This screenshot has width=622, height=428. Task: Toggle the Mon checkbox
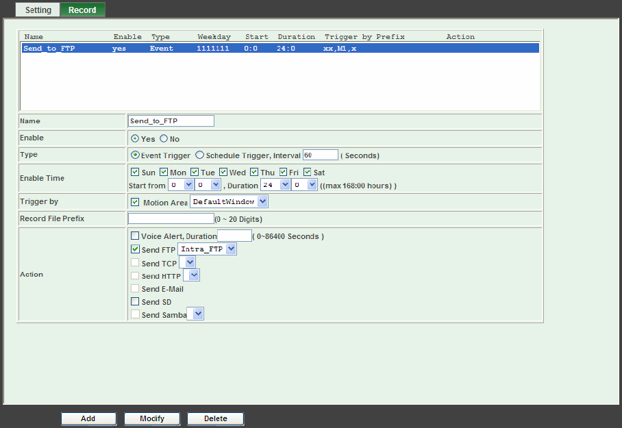(x=164, y=172)
